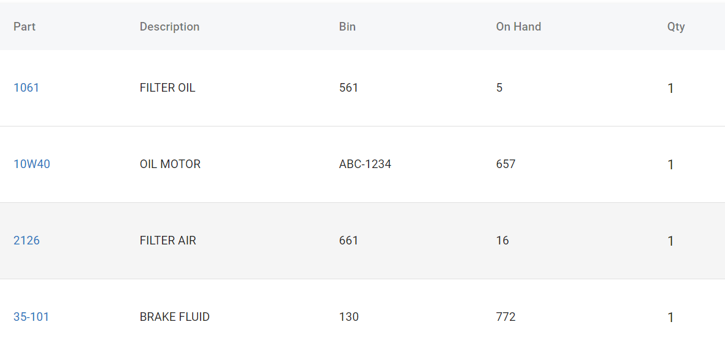
Task: Edit quantity field for FILTER OIL
Action: (x=671, y=89)
